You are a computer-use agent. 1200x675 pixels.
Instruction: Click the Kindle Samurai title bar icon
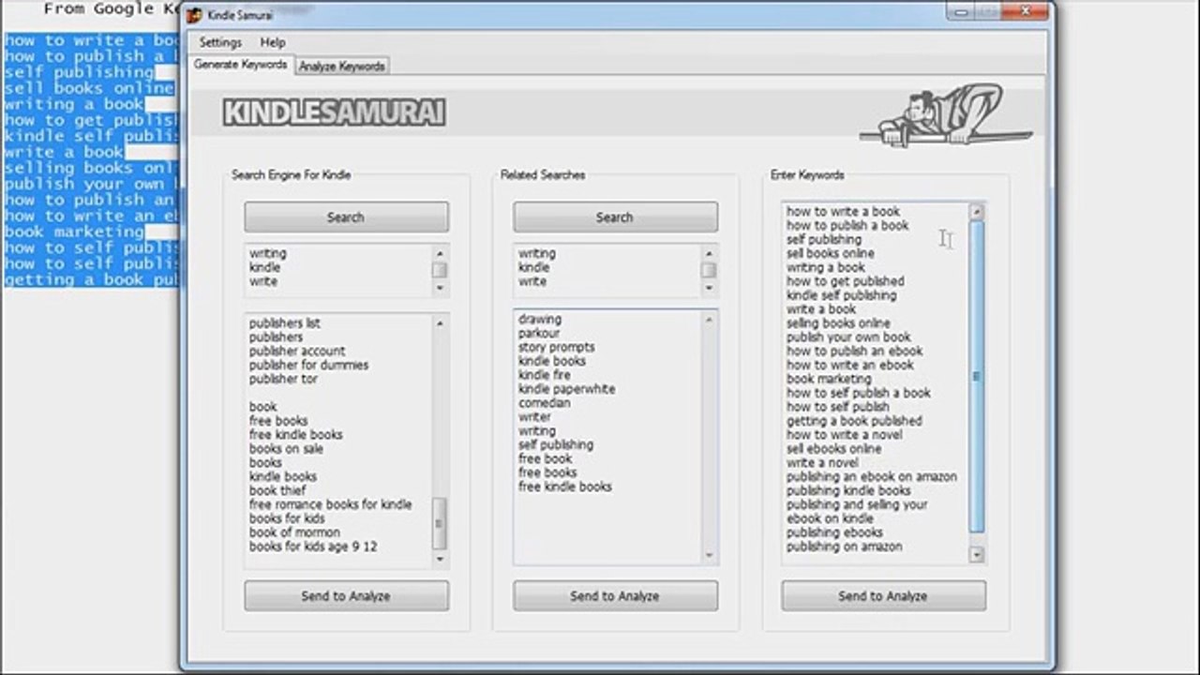(x=194, y=16)
